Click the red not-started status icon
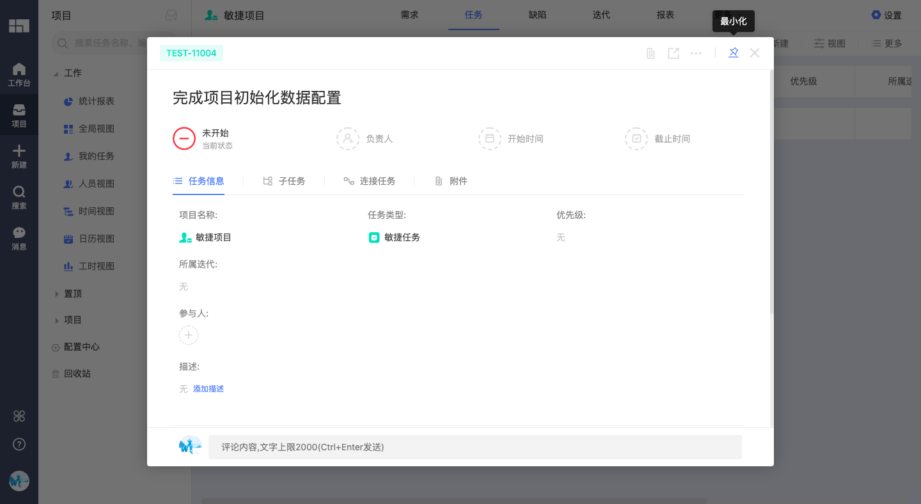921x504 pixels. 184,138
